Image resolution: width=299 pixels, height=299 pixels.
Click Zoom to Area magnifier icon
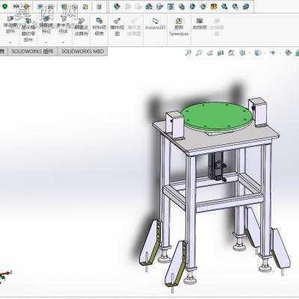click(199, 53)
